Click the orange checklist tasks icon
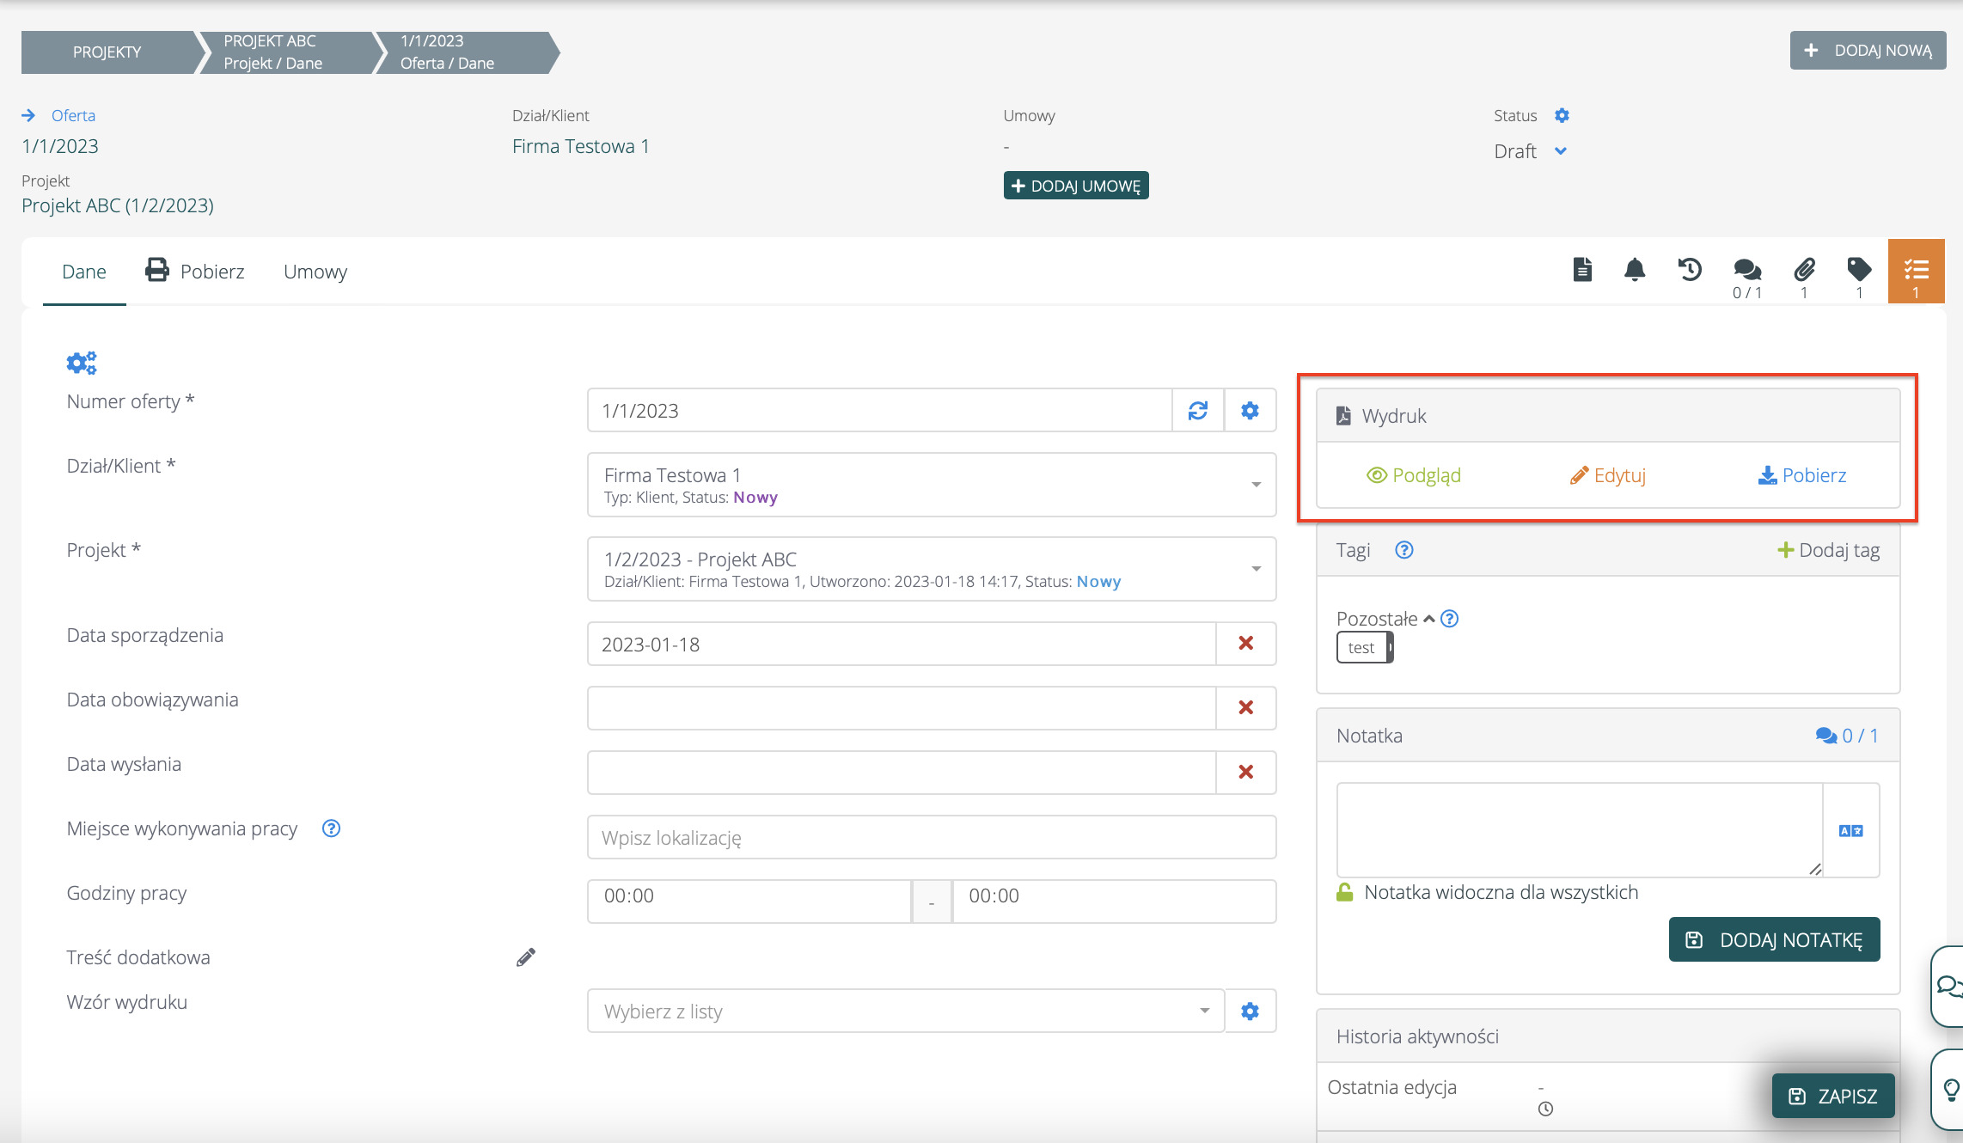Screen dimensions: 1963x1143 pos(1916,271)
